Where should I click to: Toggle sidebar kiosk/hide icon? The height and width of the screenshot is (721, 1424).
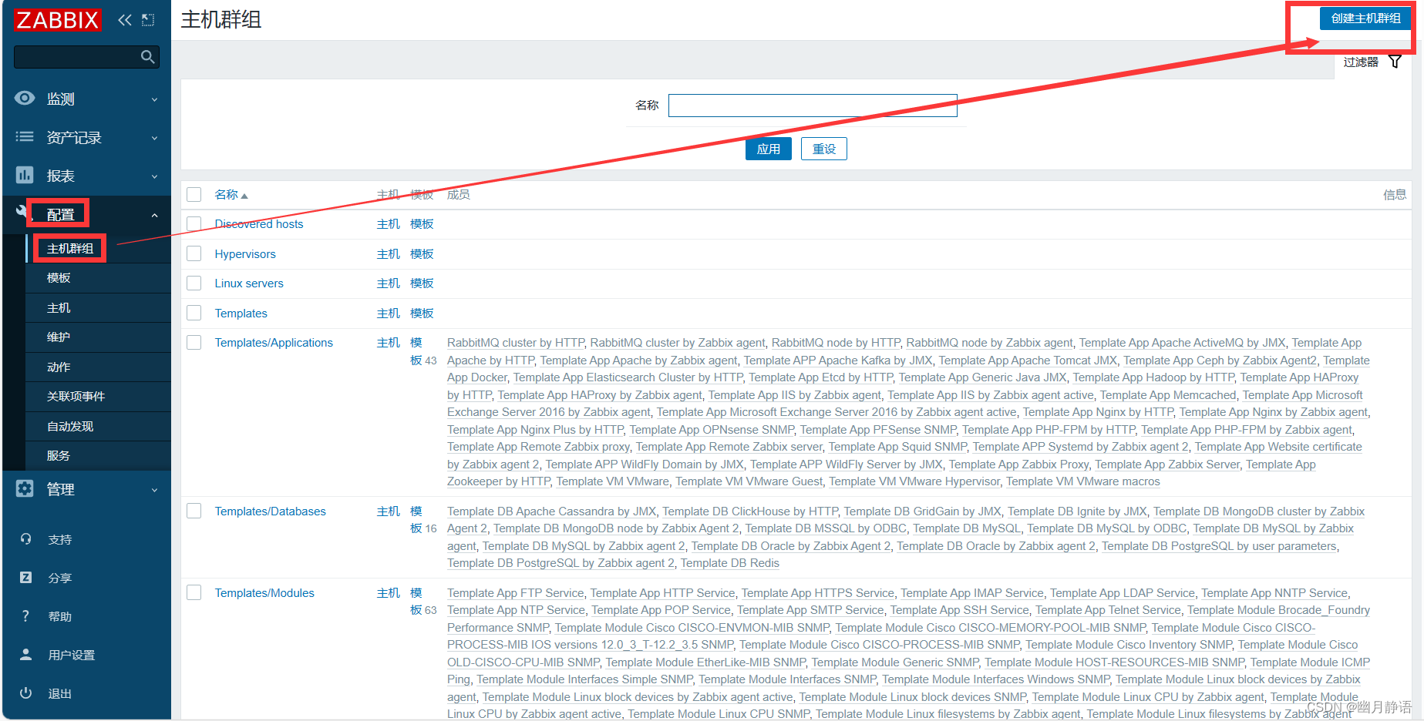click(148, 20)
